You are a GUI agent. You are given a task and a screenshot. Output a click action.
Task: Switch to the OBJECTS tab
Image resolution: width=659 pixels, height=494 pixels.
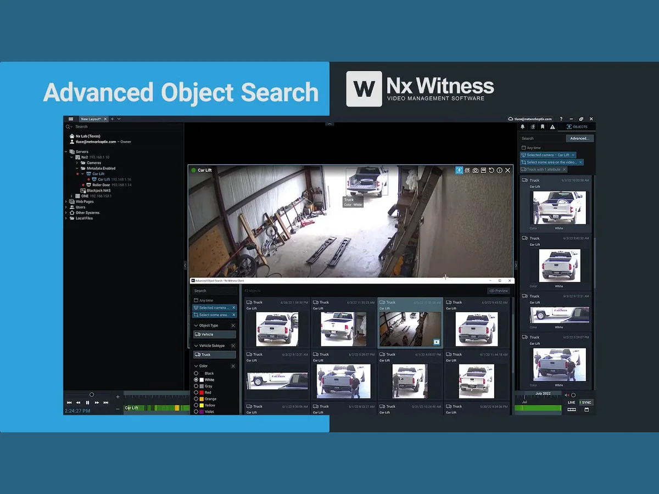pyautogui.click(x=577, y=127)
